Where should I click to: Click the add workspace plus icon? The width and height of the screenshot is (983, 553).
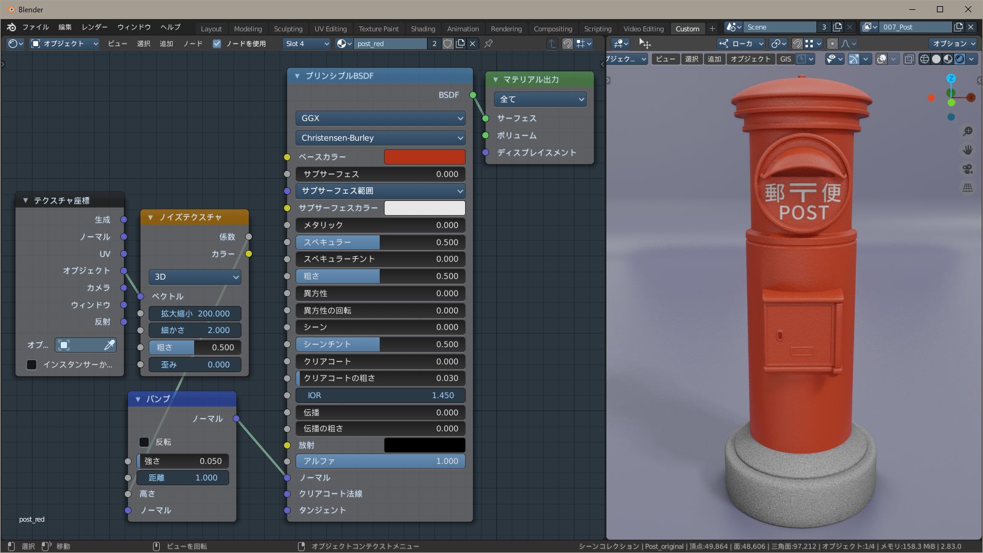712,28
